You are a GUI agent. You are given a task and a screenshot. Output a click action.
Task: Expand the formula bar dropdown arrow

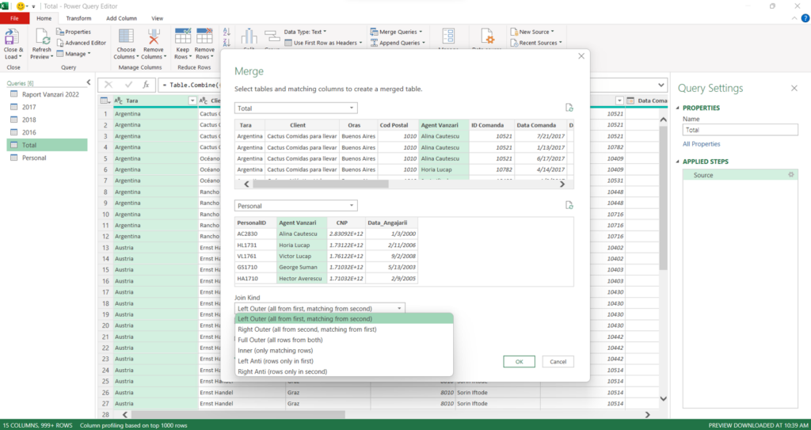(661, 85)
